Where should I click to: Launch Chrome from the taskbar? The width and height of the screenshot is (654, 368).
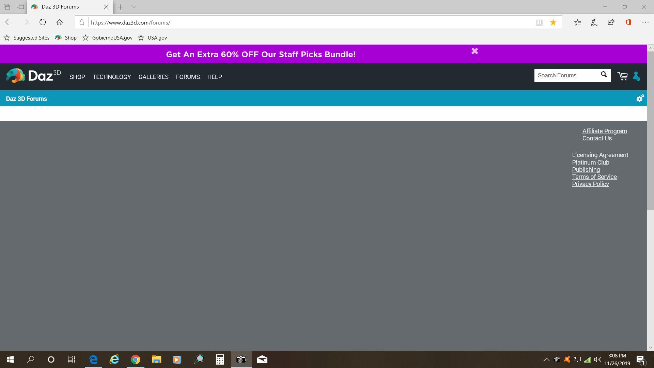coord(136,359)
